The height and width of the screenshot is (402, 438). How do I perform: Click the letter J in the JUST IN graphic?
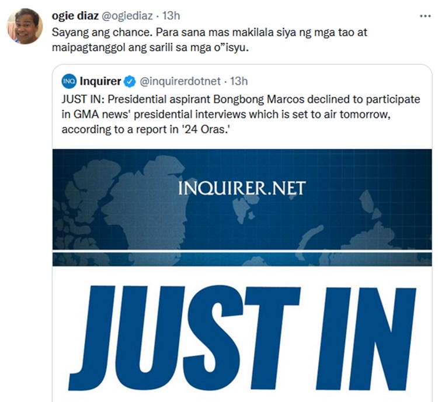(x=92, y=338)
